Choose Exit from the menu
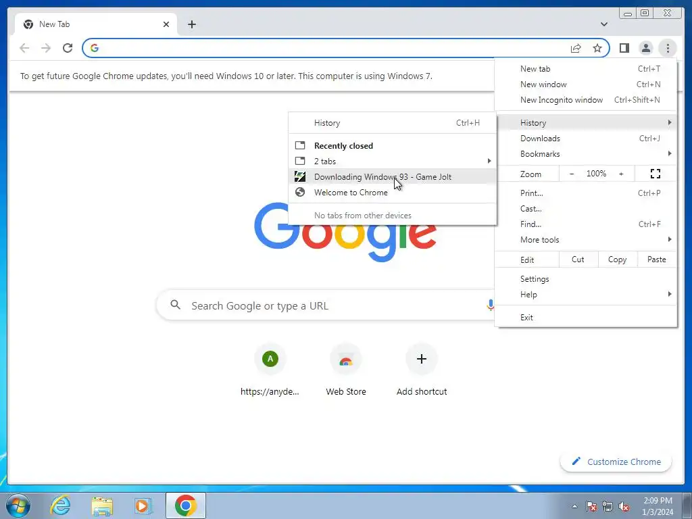The image size is (692, 519). [586, 318]
